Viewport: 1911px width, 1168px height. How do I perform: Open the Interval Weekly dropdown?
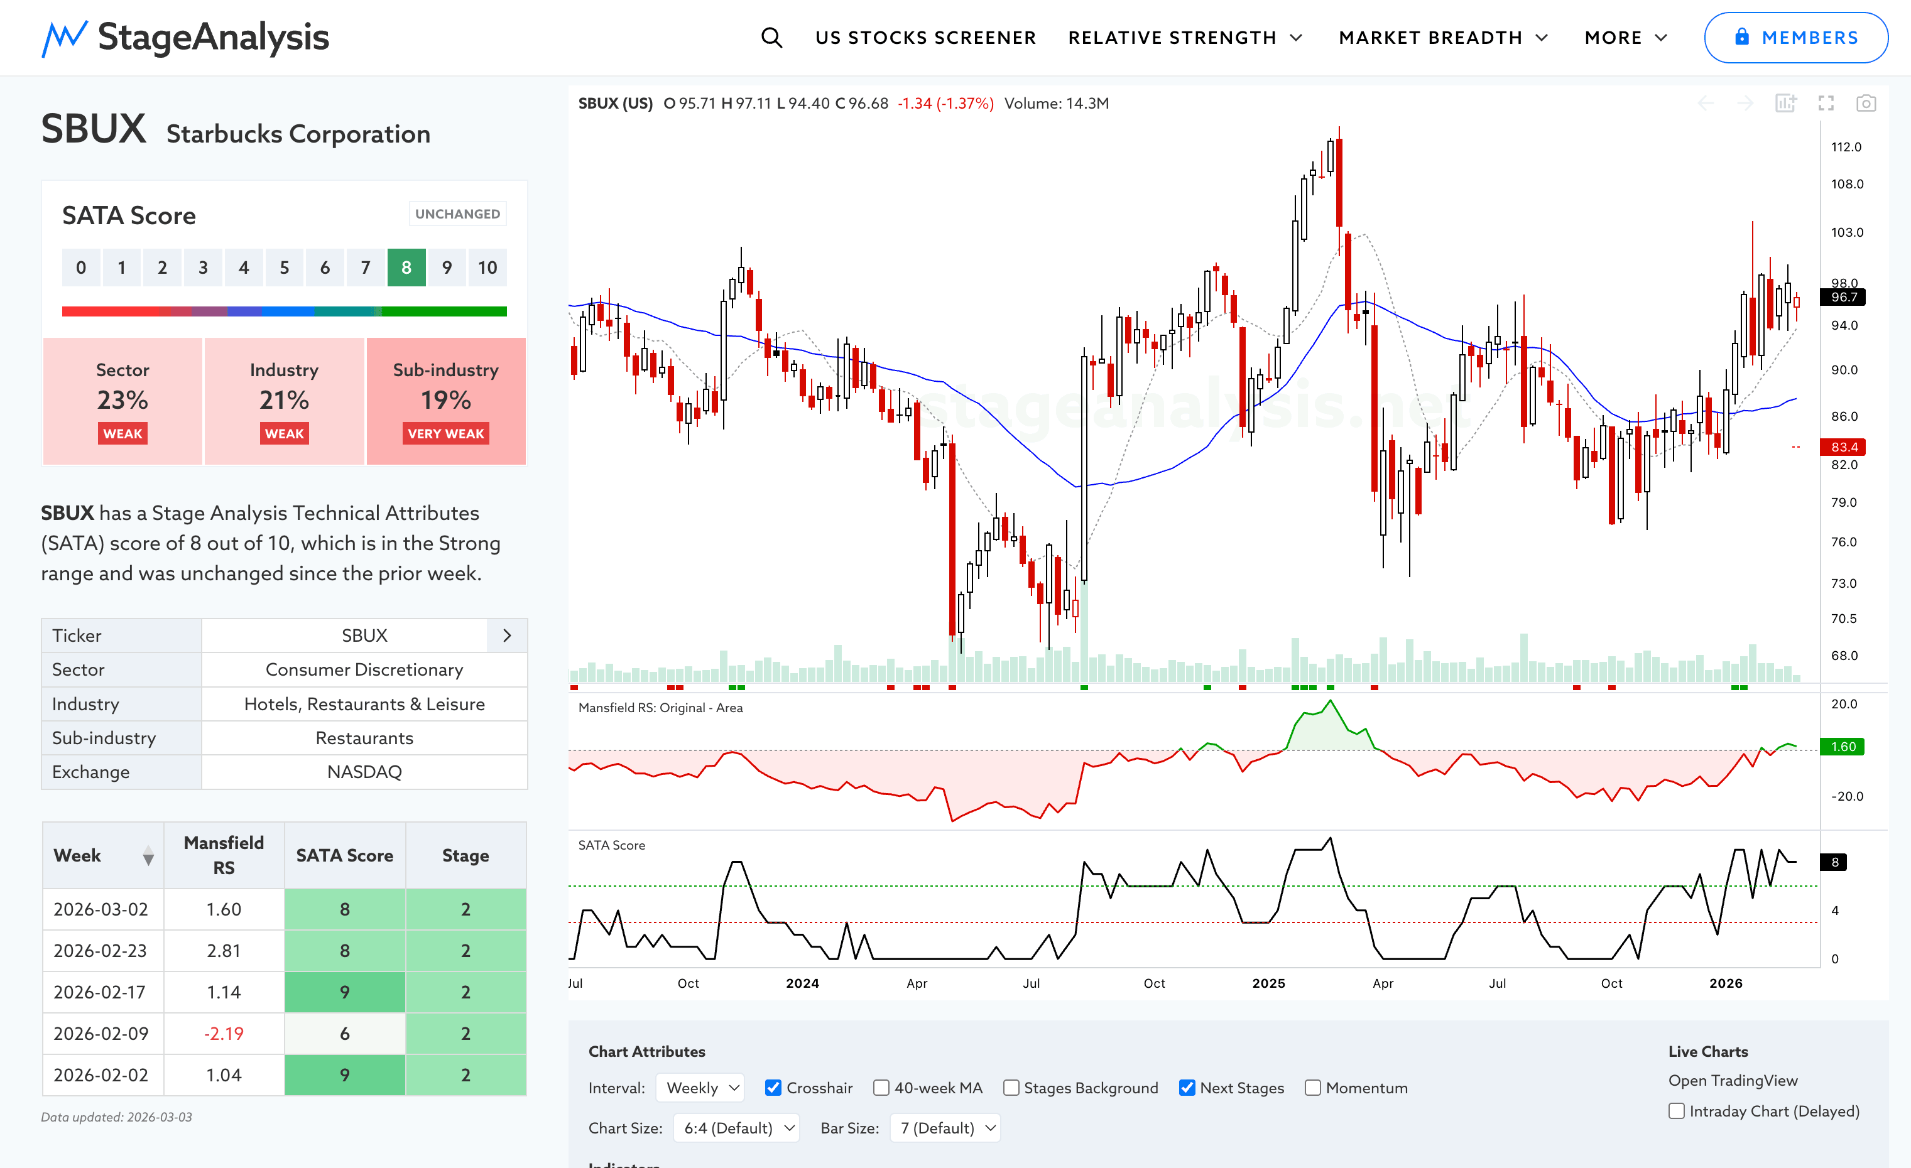[x=700, y=1088]
